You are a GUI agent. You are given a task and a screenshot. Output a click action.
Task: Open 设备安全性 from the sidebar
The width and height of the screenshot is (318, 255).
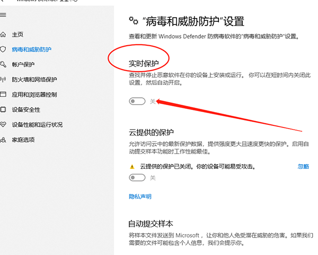[26, 110]
